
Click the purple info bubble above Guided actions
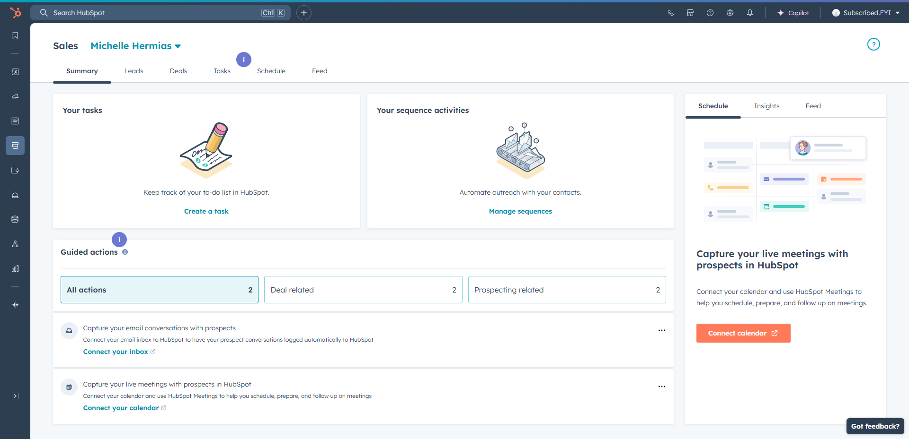tap(119, 240)
